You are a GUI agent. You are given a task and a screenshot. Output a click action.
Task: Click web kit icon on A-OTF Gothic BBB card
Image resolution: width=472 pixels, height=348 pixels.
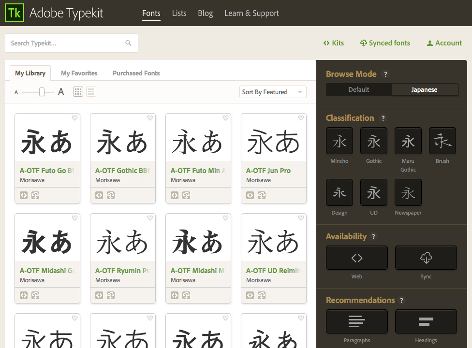[x=99, y=195]
